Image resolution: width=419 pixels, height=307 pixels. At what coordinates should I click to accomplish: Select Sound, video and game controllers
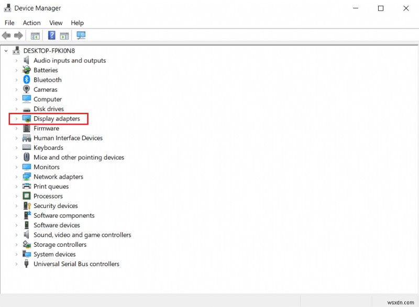(x=82, y=235)
